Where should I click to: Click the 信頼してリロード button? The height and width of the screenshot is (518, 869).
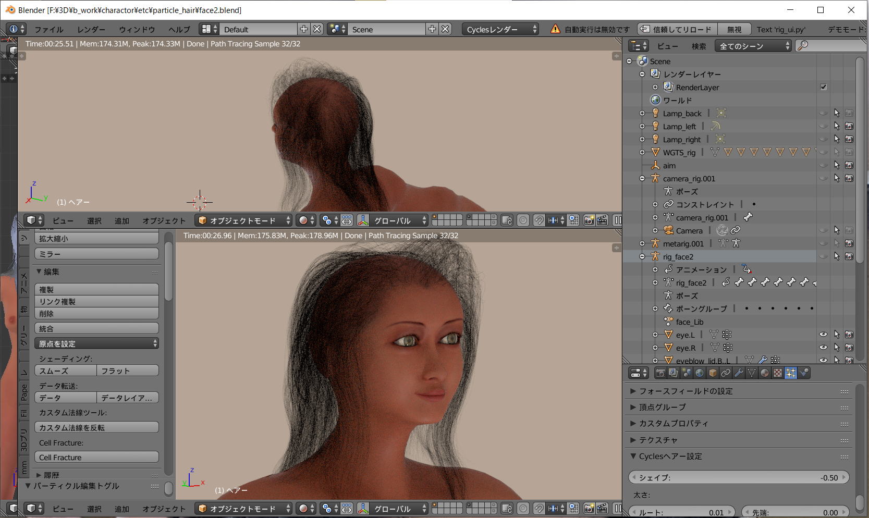677,29
